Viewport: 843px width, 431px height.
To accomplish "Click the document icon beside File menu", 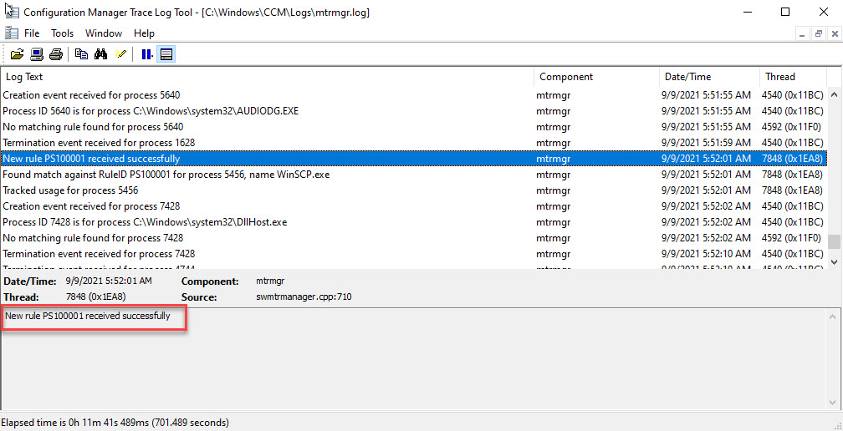I will point(11,33).
